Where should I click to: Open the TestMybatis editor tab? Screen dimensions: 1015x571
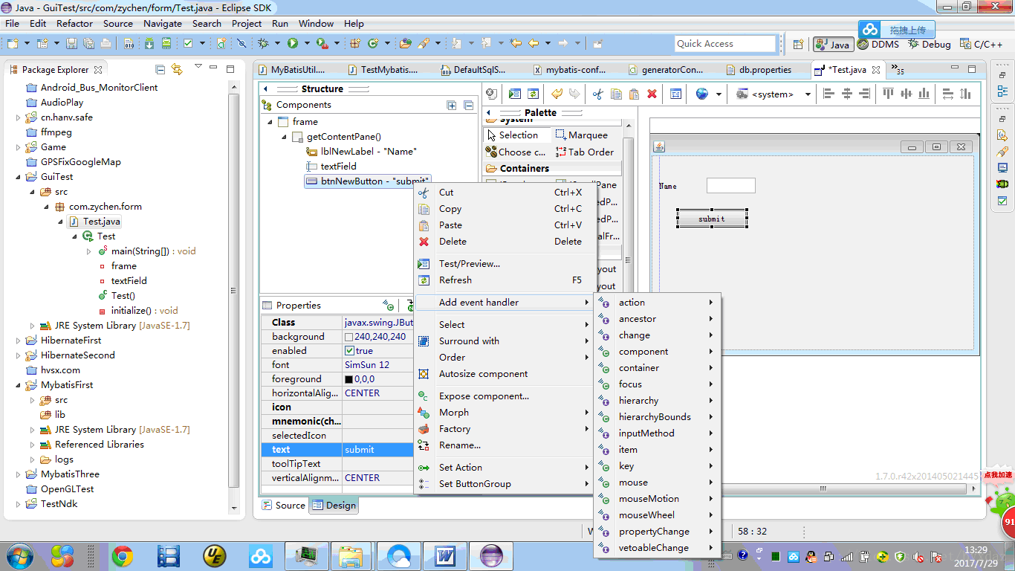[x=382, y=70]
